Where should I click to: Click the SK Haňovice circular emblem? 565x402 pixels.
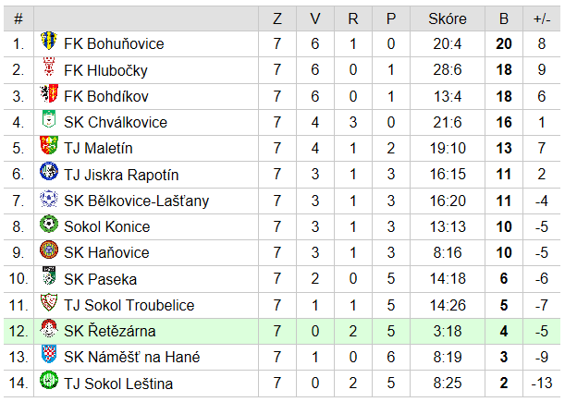pyautogui.click(x=49, y=250)
